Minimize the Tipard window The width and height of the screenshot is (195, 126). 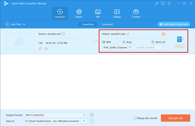click(179, 3)
